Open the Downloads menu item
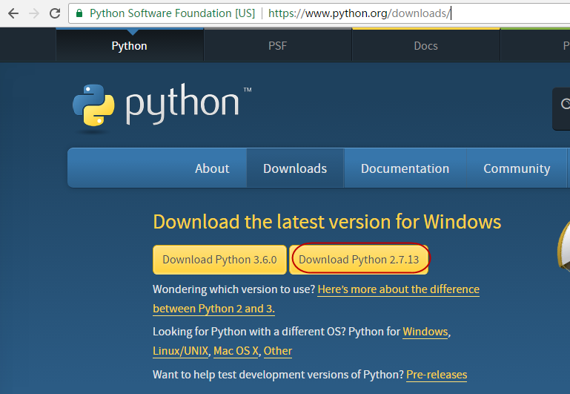This screenshot has height=394, width=570. coord(295,168)
